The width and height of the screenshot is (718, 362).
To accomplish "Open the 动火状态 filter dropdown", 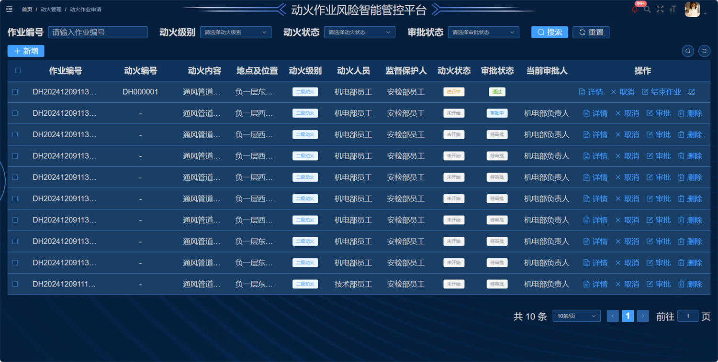I will pyautogui.click(x=359, y=32).
